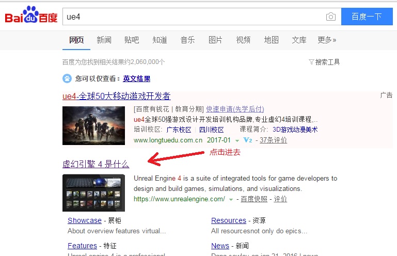Select the 网页 tab
Screen dimensions: 397x256
coord(76,40)
